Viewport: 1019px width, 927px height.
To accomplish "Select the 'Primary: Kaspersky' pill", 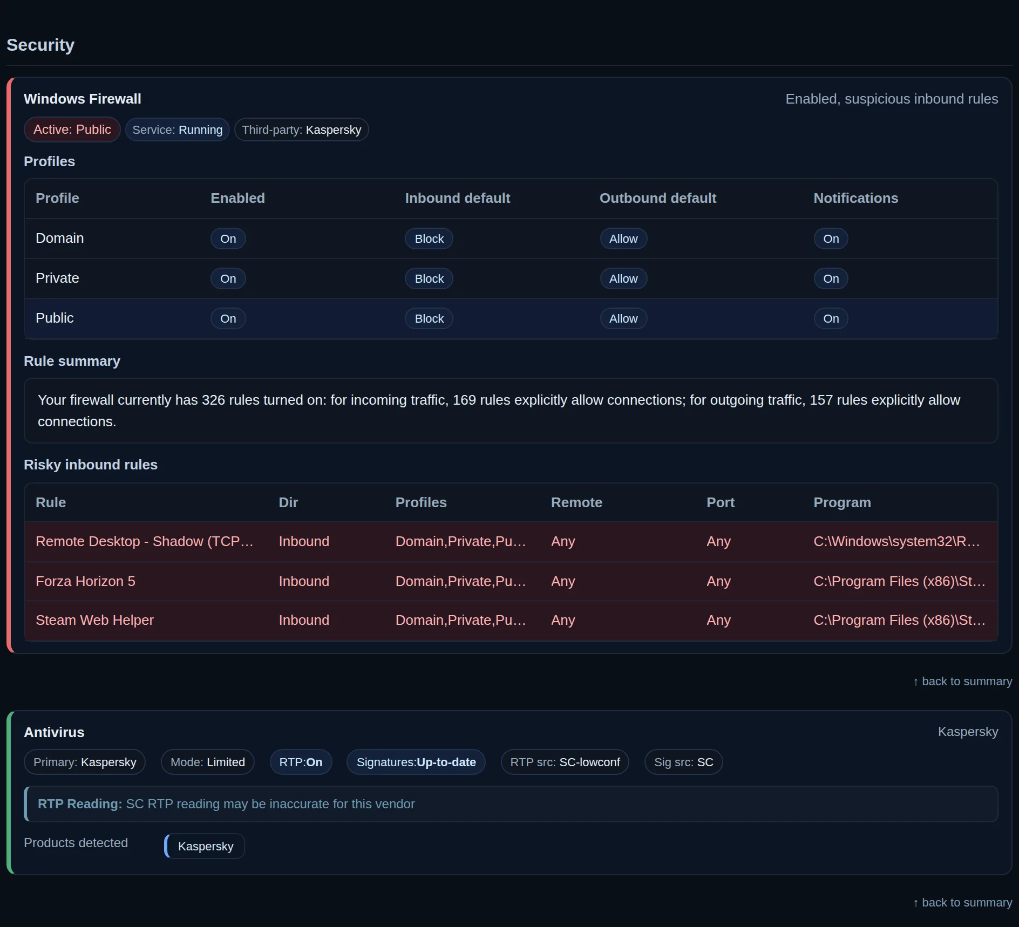I will coord(85,762).
